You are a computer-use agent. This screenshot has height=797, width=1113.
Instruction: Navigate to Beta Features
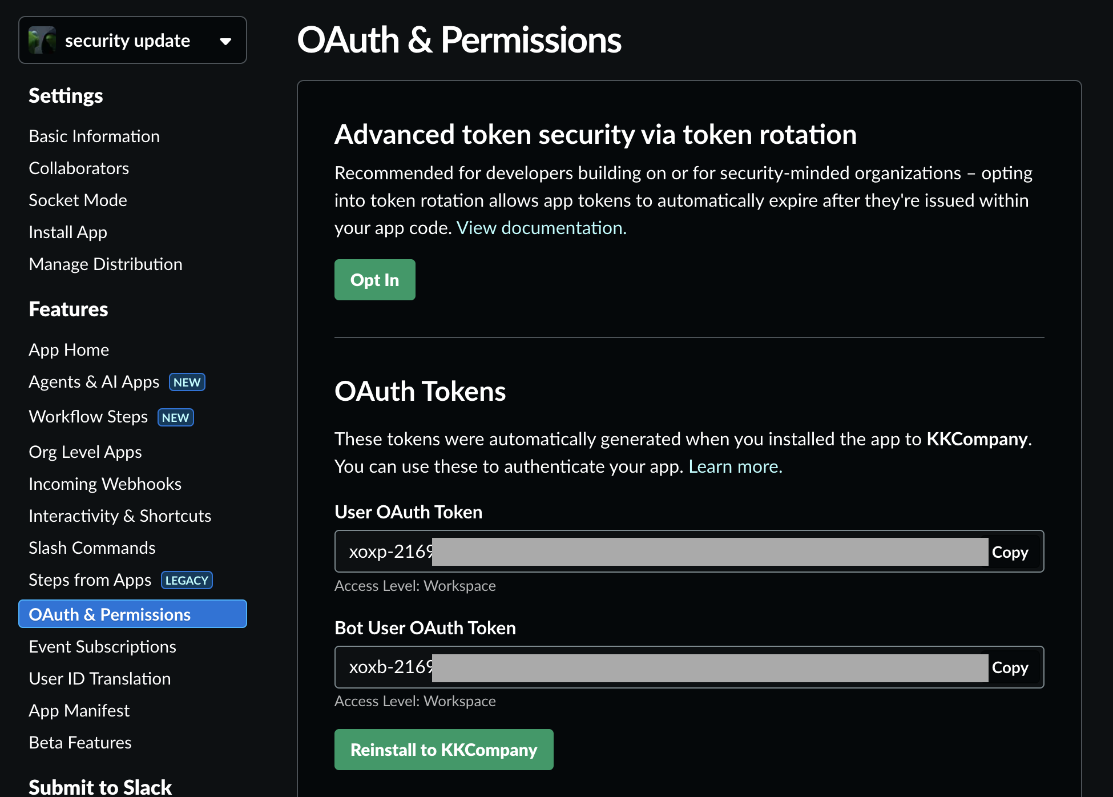80,743
